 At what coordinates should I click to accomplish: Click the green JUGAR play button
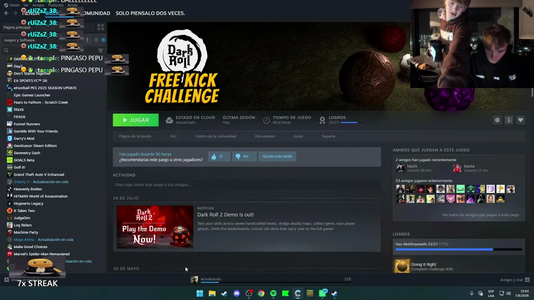click(x=136, y=120)
